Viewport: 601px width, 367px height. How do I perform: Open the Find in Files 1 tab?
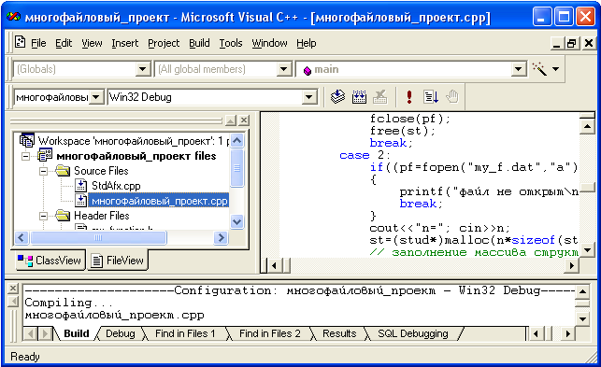click(185, 333)
